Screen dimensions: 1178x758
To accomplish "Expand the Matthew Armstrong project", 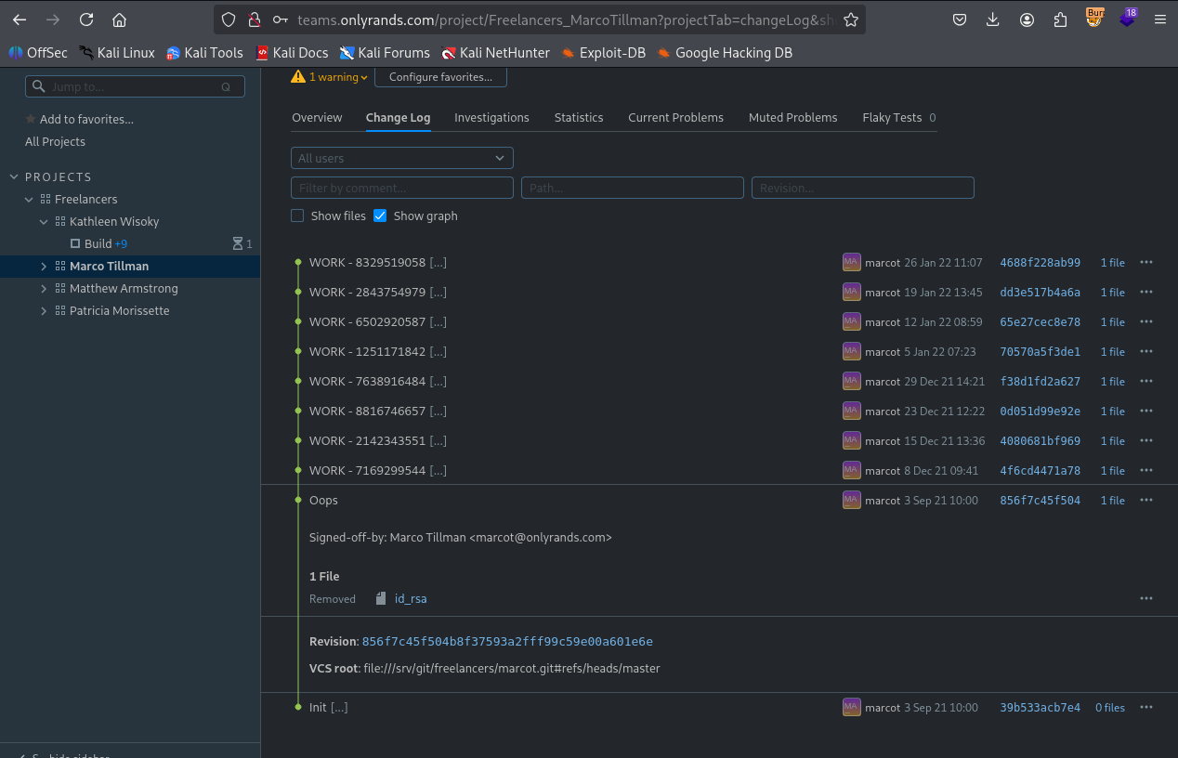I will click(44, 289).
